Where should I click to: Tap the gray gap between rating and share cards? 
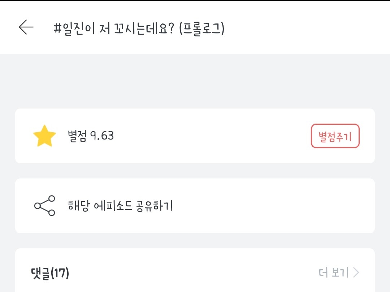(x=195, y=171)
